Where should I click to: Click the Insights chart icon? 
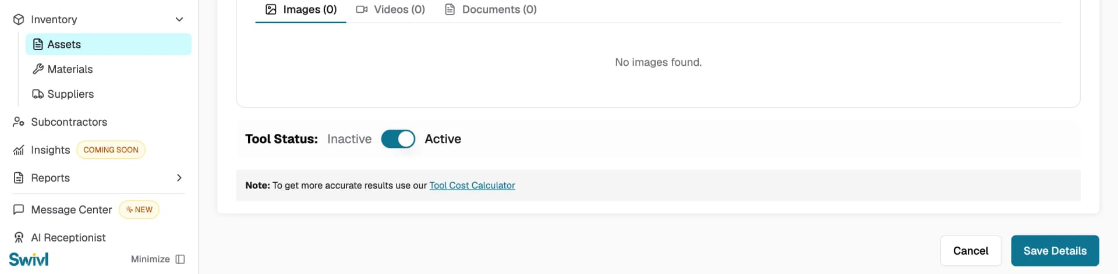[x=19, y=150]
